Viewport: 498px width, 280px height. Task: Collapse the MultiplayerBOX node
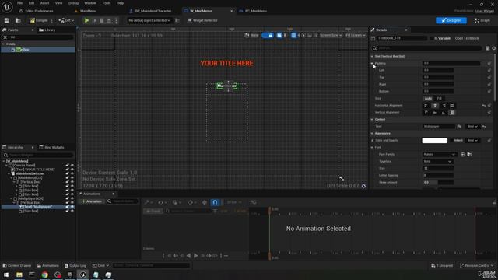[x=12, y=198]
